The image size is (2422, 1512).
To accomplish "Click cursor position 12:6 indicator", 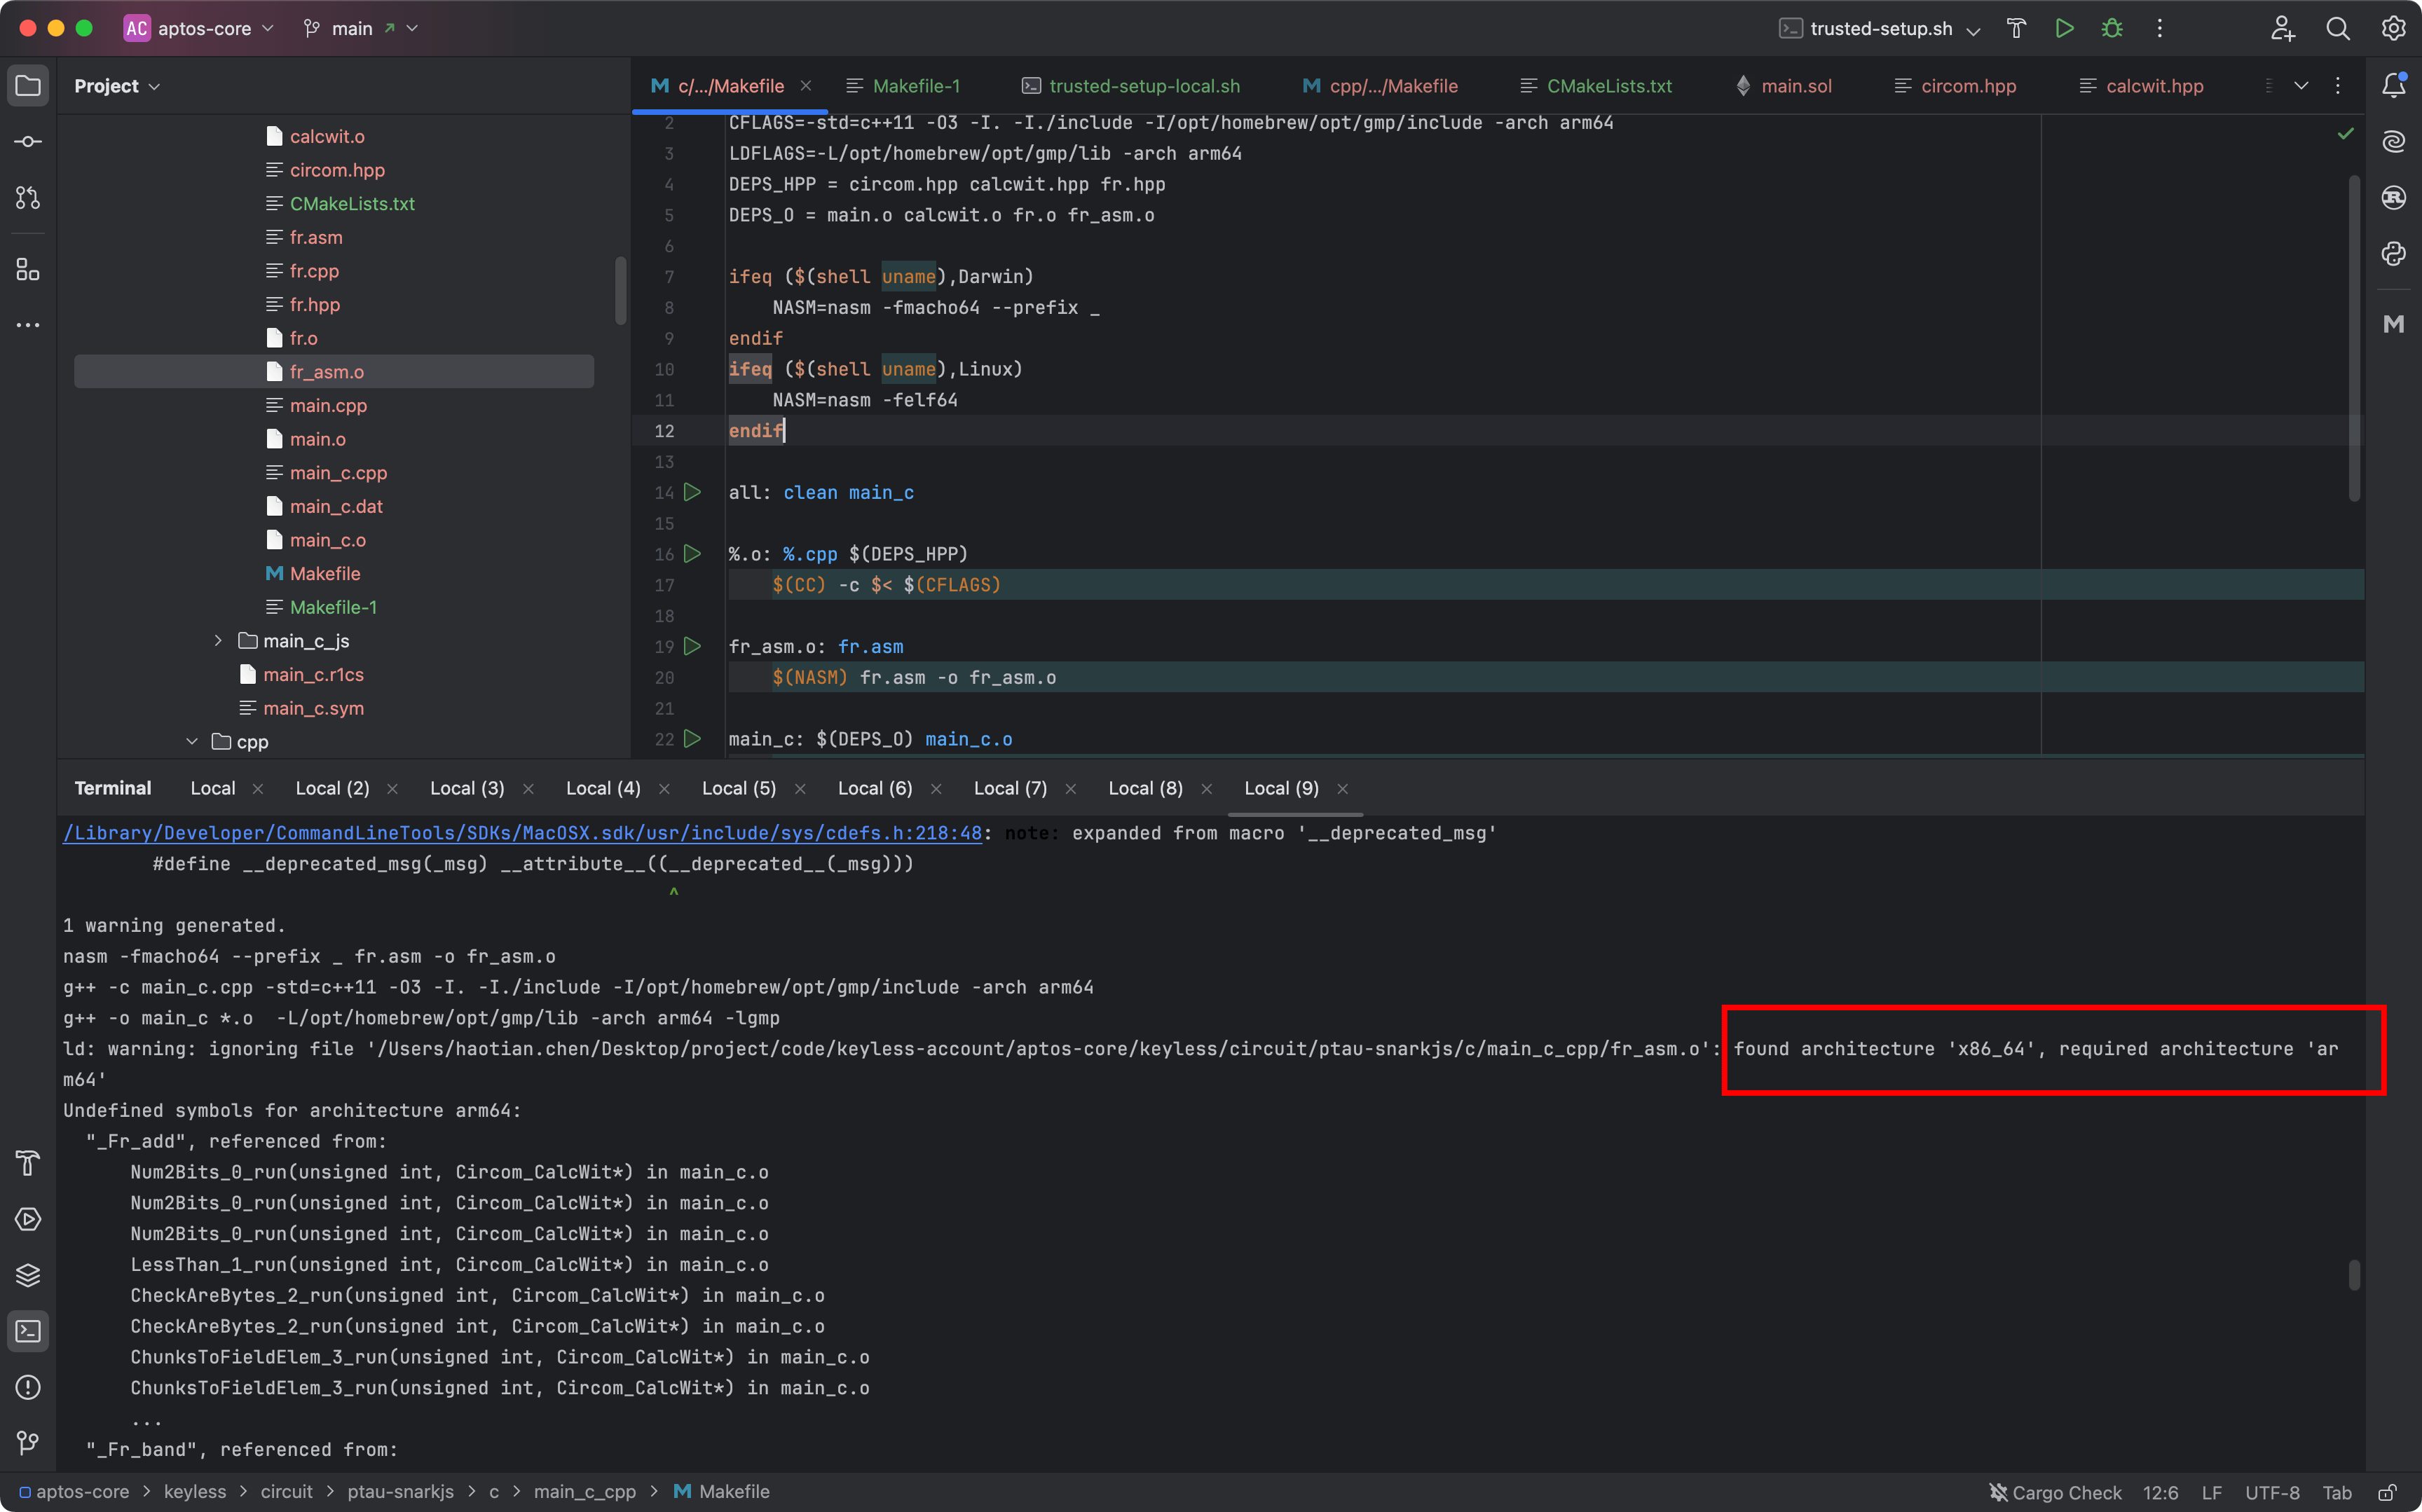I will coord(2160,1492).
